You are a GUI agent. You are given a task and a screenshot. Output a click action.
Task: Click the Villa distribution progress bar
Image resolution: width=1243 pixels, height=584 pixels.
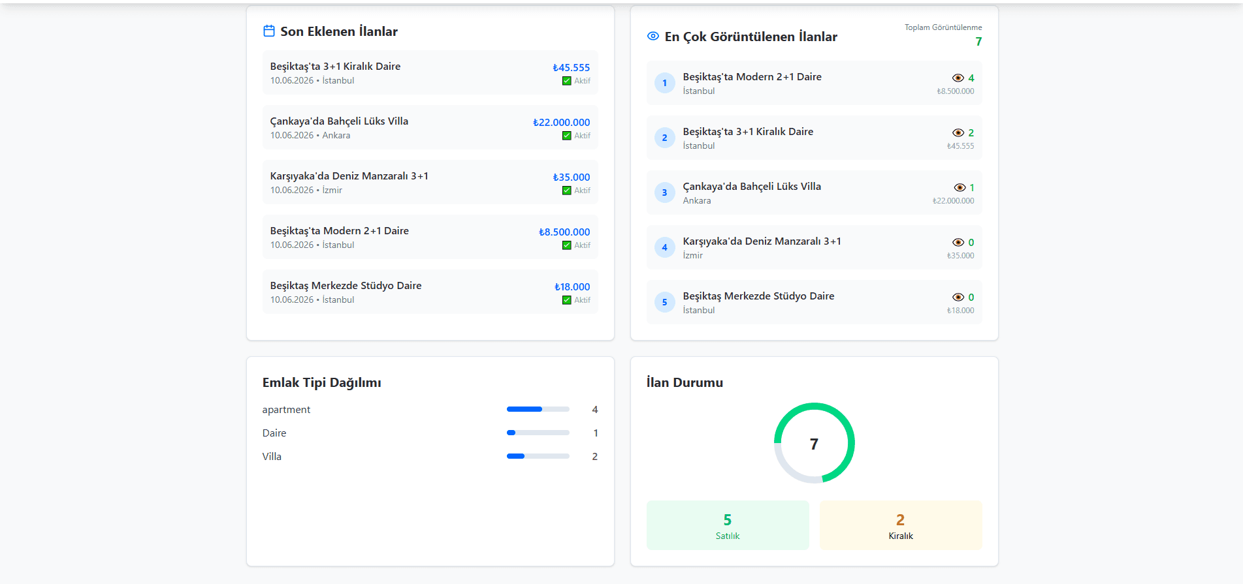pyautogui.click(x=538, y=456)
